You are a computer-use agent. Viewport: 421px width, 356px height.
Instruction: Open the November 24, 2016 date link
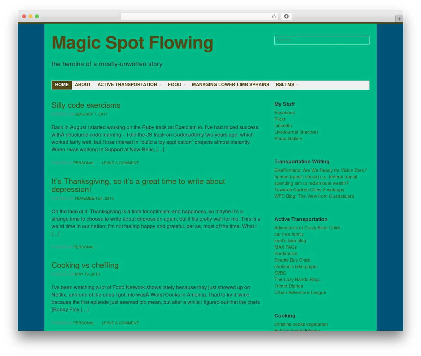pyautogui.click(x=94, y=198)
